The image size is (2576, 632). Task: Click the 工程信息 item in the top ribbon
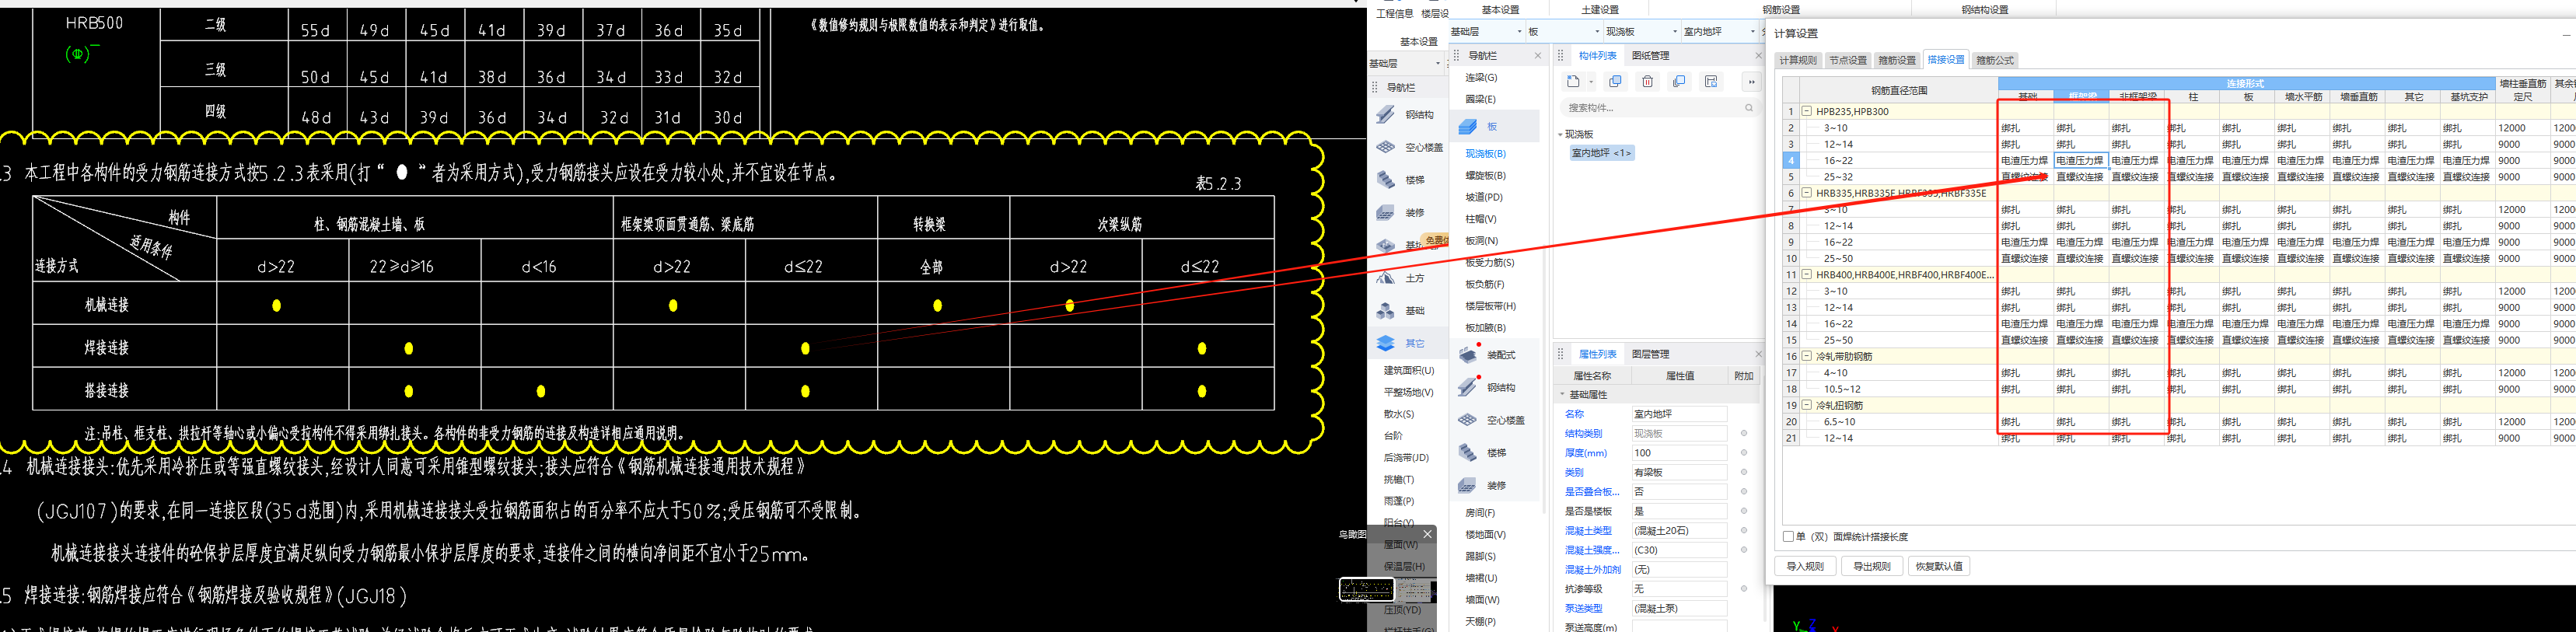click(1394, 14)
